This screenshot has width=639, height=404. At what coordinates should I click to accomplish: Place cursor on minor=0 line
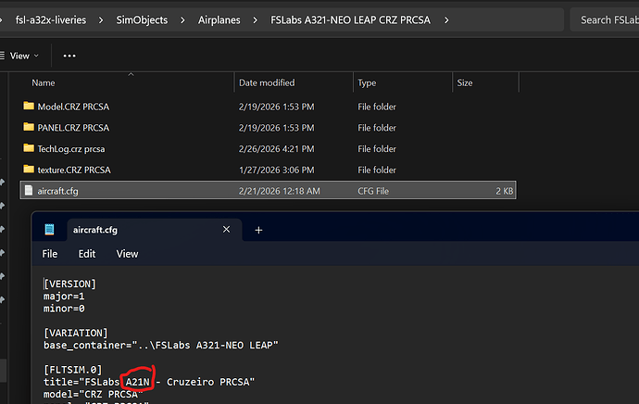[64, 309]
